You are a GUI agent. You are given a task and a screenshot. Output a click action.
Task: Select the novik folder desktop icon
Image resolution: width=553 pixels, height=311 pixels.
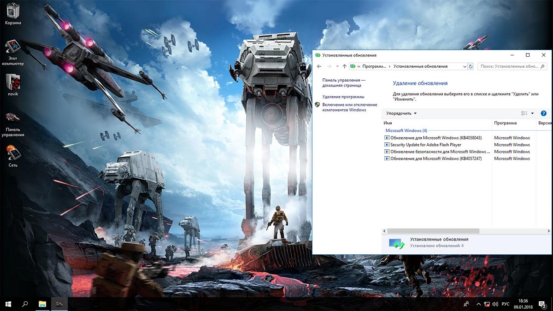[13, 84]
